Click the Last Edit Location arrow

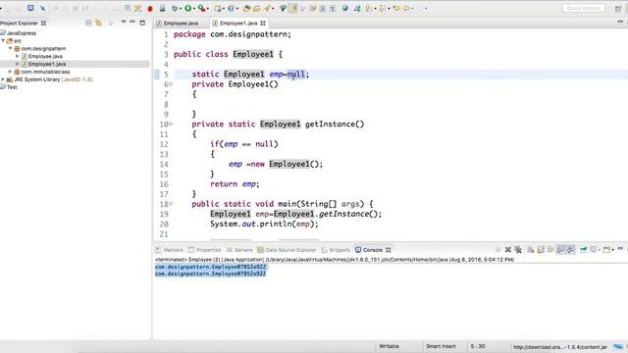(x=396, y=8)
